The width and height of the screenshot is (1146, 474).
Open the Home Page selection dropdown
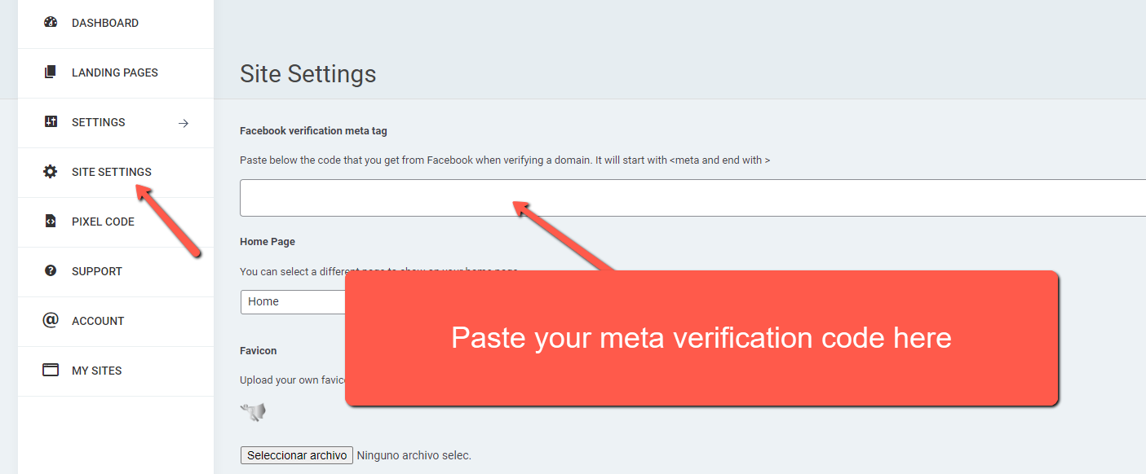point(294,301)
